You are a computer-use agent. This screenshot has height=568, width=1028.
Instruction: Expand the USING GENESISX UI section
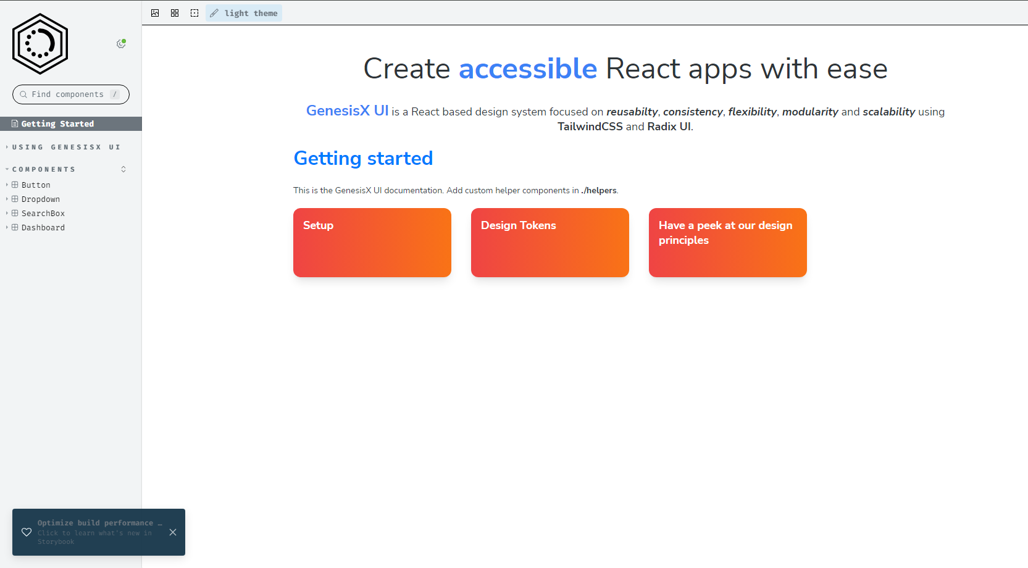pyautogui.click(x=66, y=147)
